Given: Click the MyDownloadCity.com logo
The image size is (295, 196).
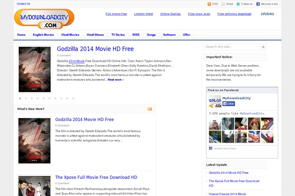Looking at the screenshot, I should pos(44,19).
